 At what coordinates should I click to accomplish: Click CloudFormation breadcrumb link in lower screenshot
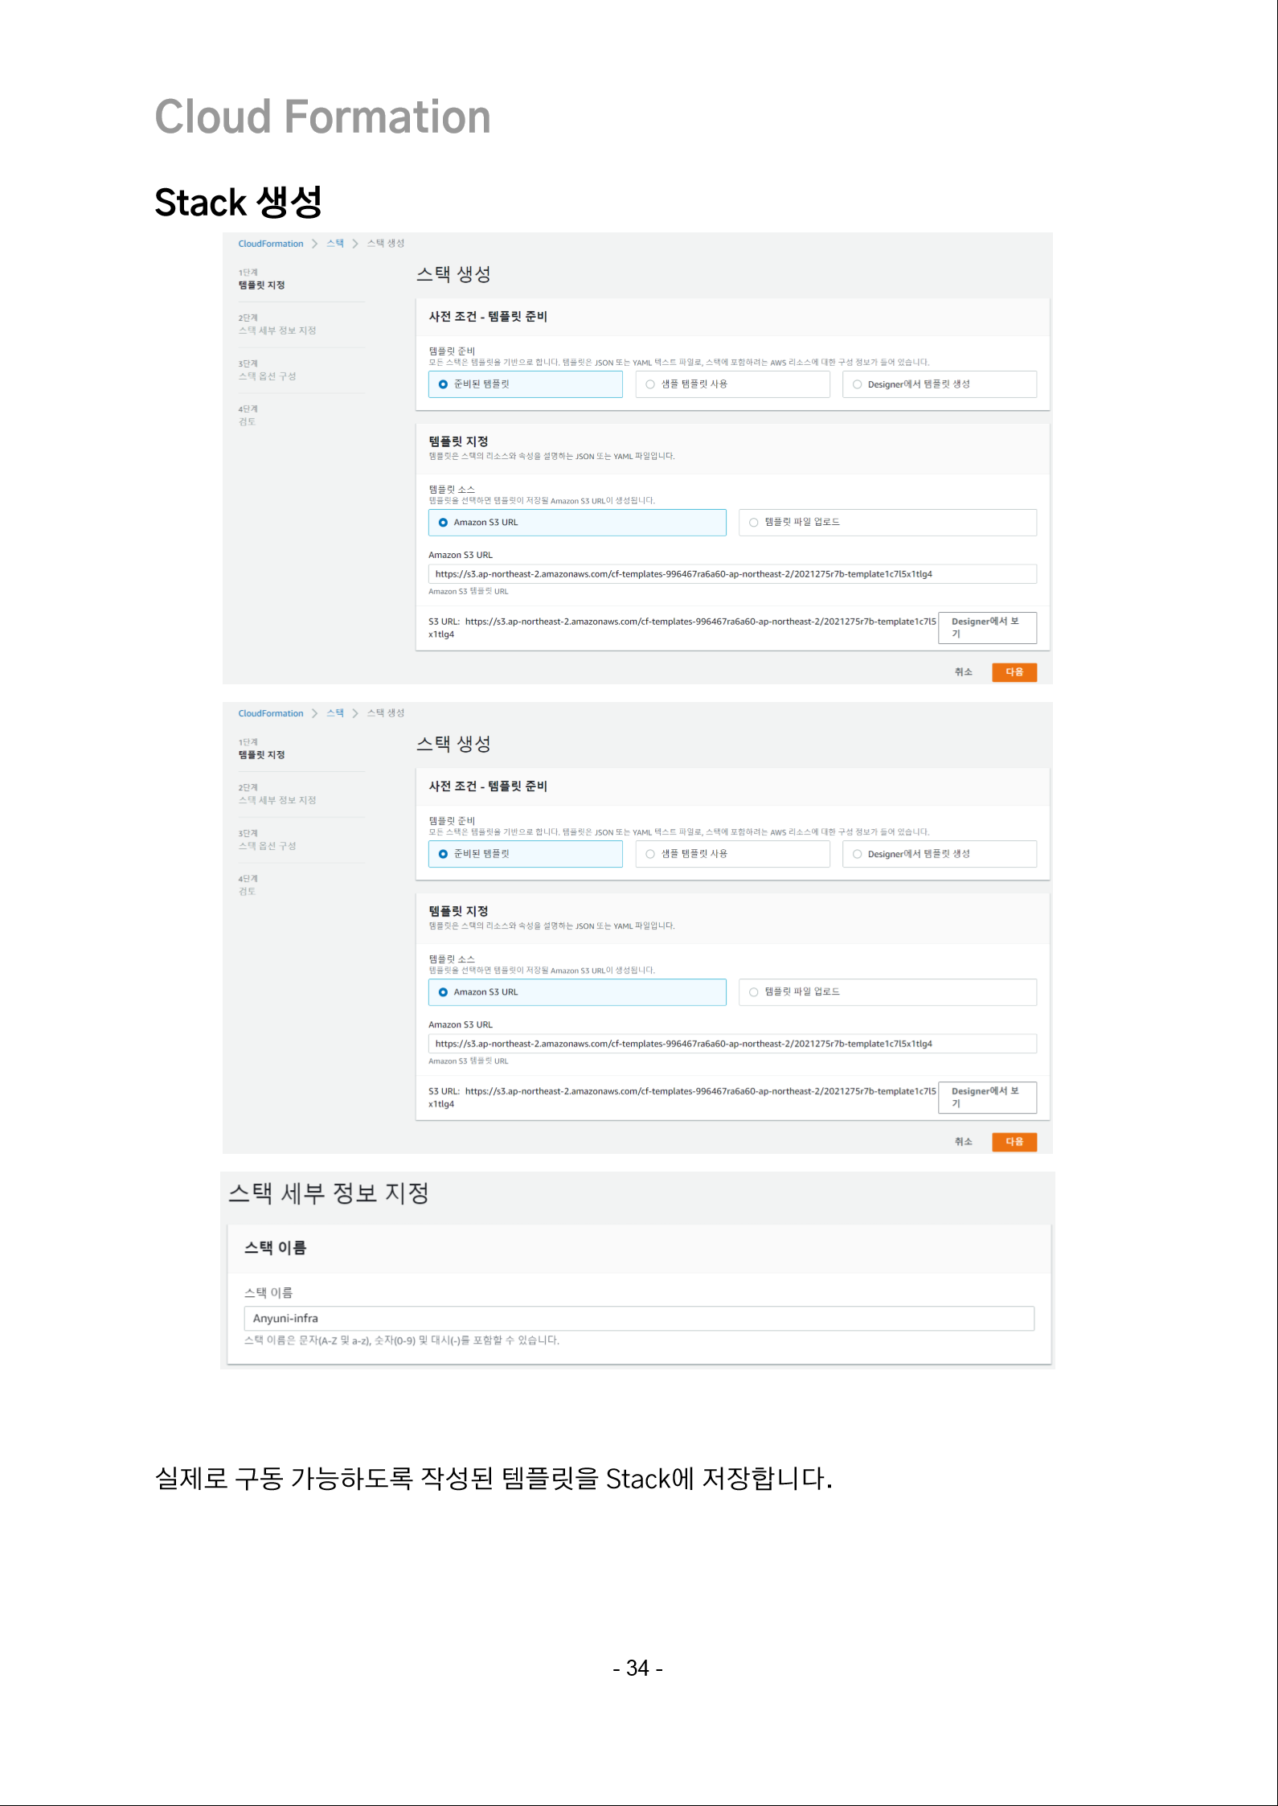270,713
